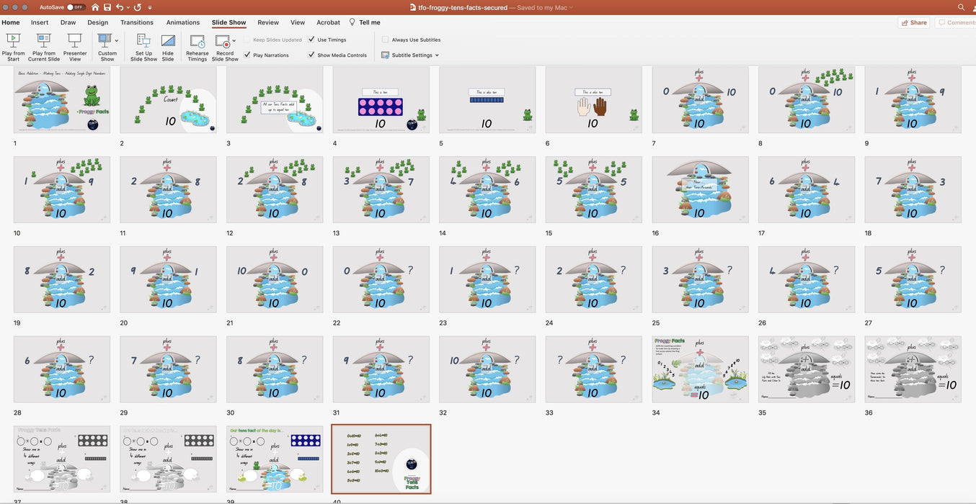Click the Hide Slide icon
Image resolution: width=976 pixels, height=504 pixels.
click(168, 41)
